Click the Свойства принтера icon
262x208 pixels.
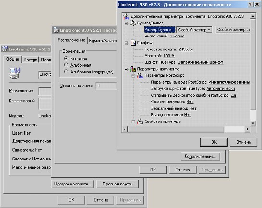pos(140,122)
